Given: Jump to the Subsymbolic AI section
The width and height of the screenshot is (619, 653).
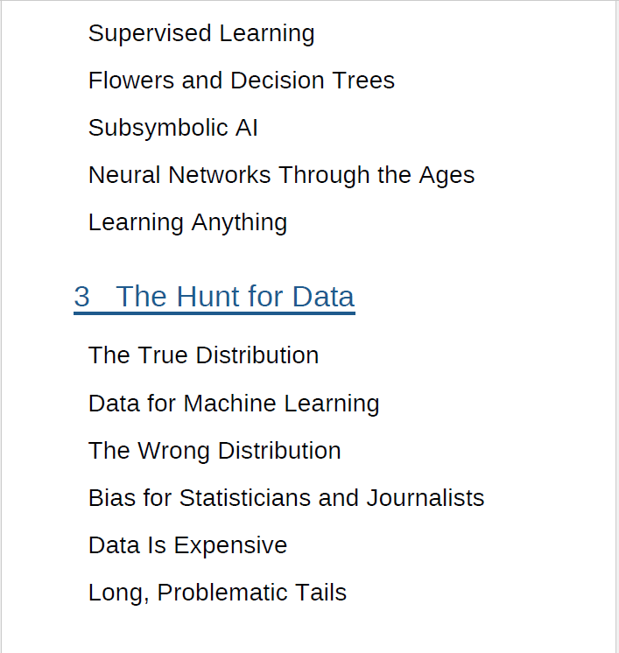Looking at the screenshot, I should pyautogui.click(x=172, y=128).
